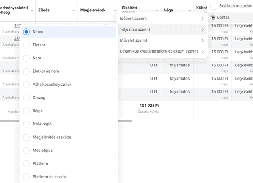253x183 pixels.
Task: Open Dinamikus kreatívtartalom-objektum szerint submenu
Action: coord(162,51)
